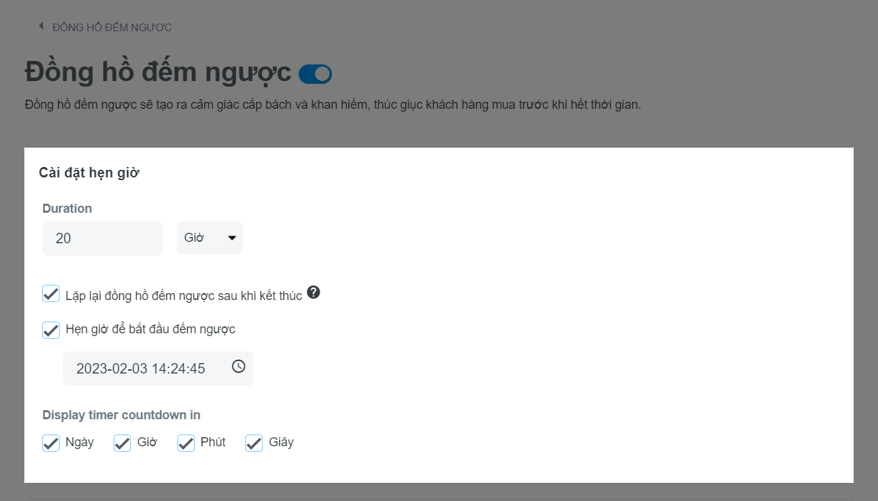
Task: Disable the Phút display checkbox
Action: tap(186, 443)
